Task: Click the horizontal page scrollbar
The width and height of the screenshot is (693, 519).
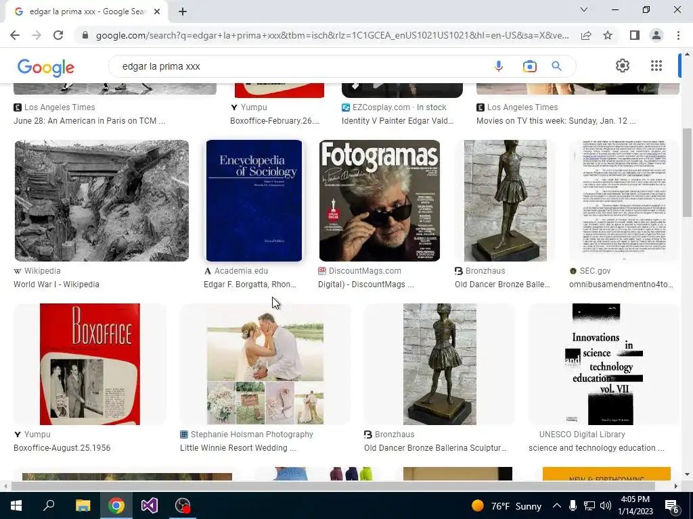Action: tap(333, 487)
